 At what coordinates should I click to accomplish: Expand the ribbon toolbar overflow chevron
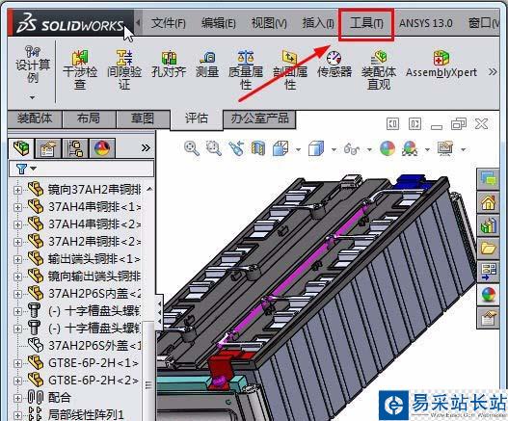493,71
